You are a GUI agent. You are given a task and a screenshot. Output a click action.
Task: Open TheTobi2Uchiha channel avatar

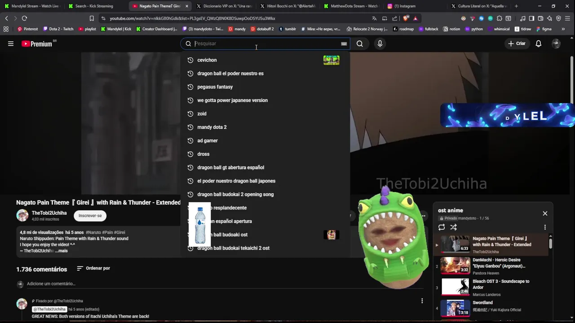pos(22,216)
